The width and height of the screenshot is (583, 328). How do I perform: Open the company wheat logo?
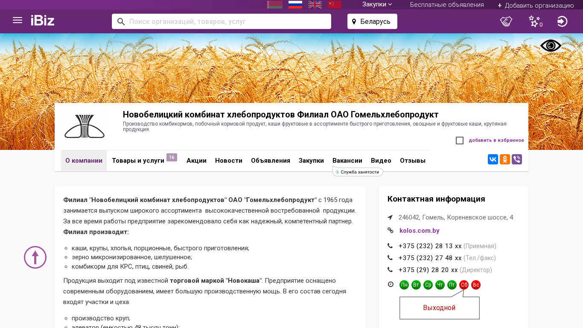(x=85, y=126)
